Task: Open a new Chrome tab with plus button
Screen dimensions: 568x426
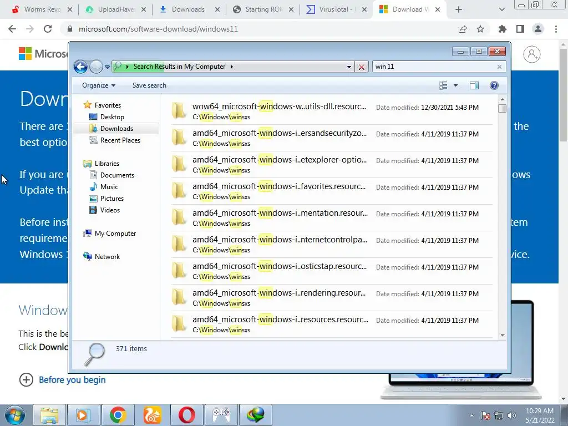Action: coord(459,9)
